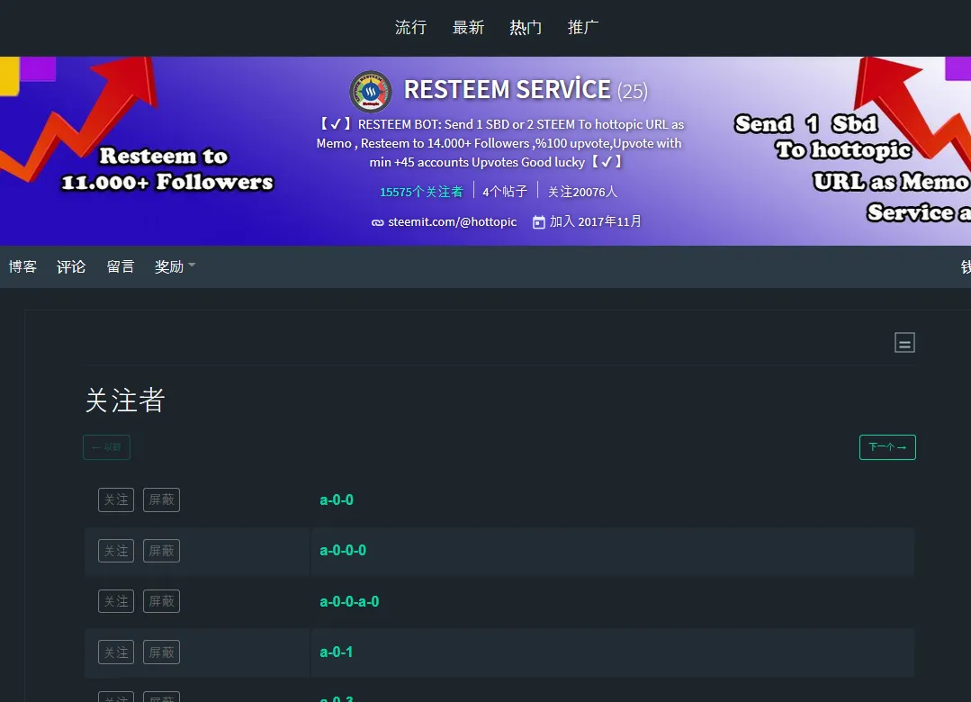Mute user a-0-0-0 with 屏蔽
Screen dimensions: 971x702
(162, 551)
